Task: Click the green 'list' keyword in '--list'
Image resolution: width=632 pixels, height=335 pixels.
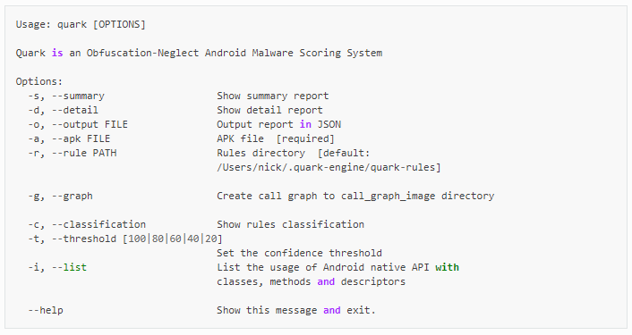Action: click(x=75, y=267)
